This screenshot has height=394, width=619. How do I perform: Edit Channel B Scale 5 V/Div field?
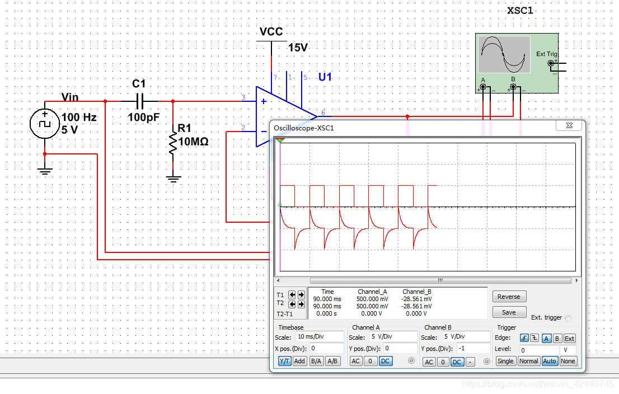(x=466, y=337)
